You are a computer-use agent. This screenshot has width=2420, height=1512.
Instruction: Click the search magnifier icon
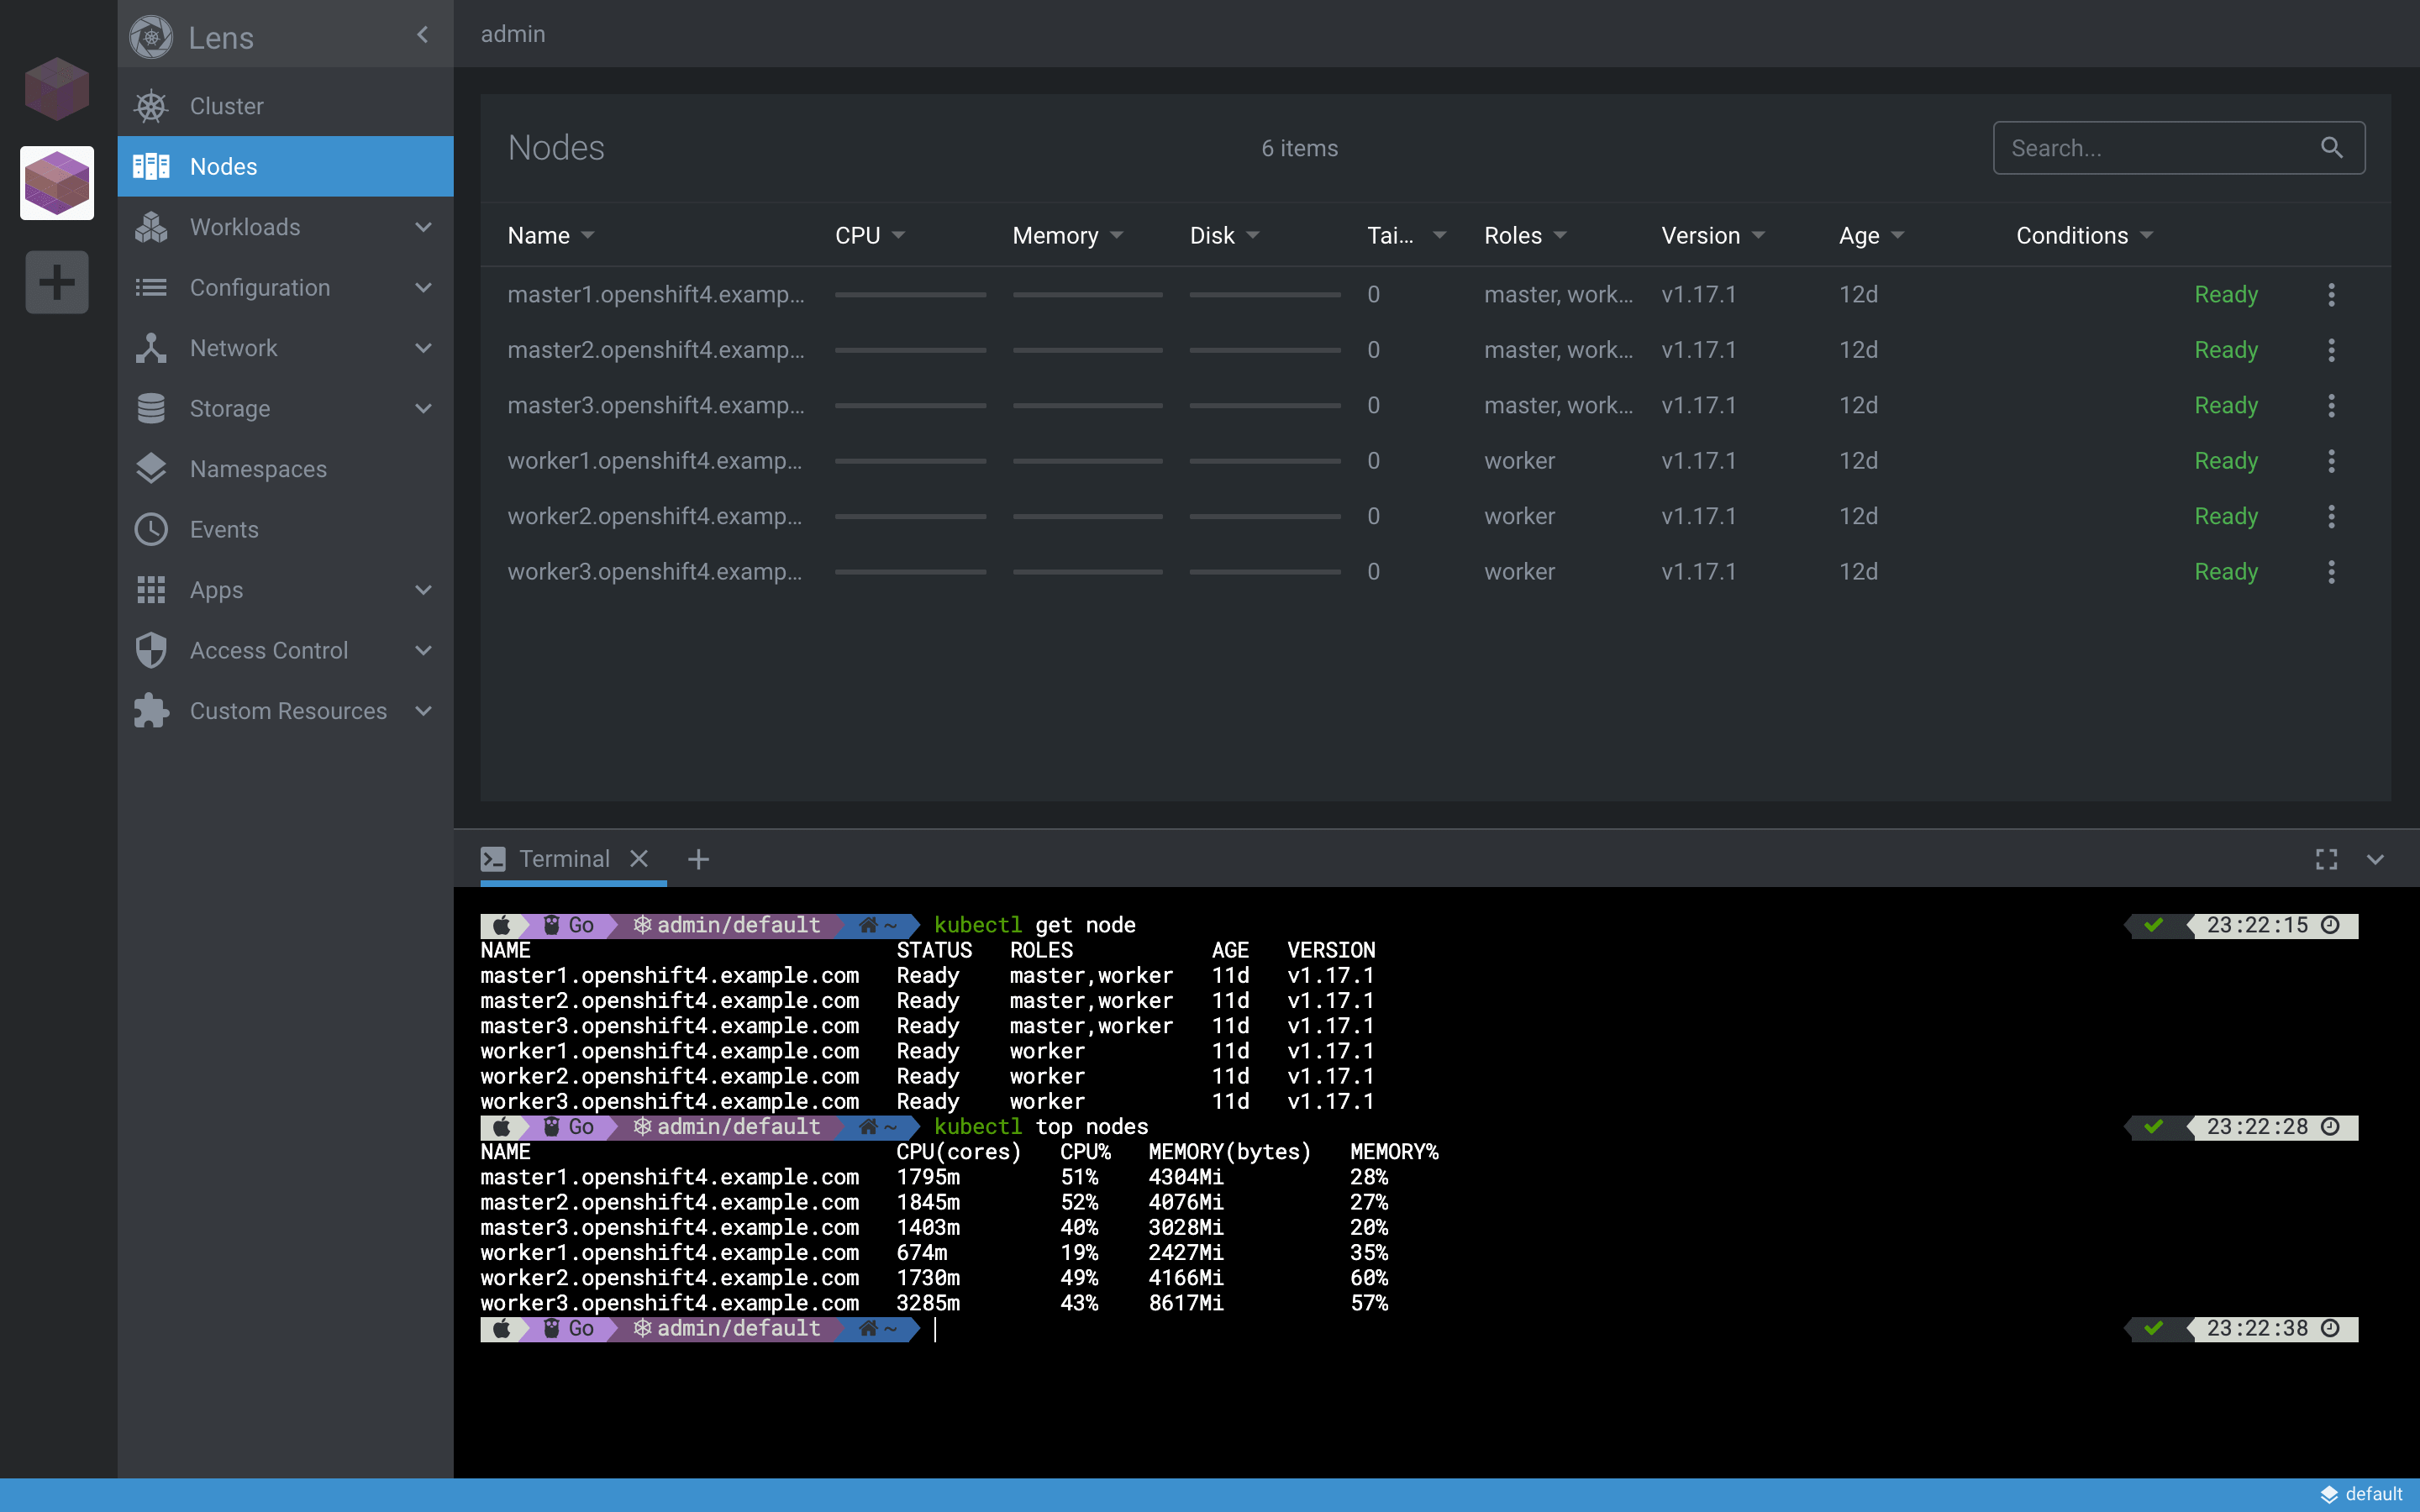coord(2331,148)
